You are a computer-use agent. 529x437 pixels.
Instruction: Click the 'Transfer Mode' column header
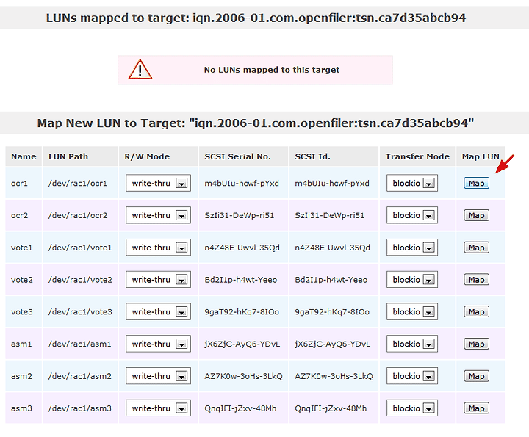click(x=417, y=156)
